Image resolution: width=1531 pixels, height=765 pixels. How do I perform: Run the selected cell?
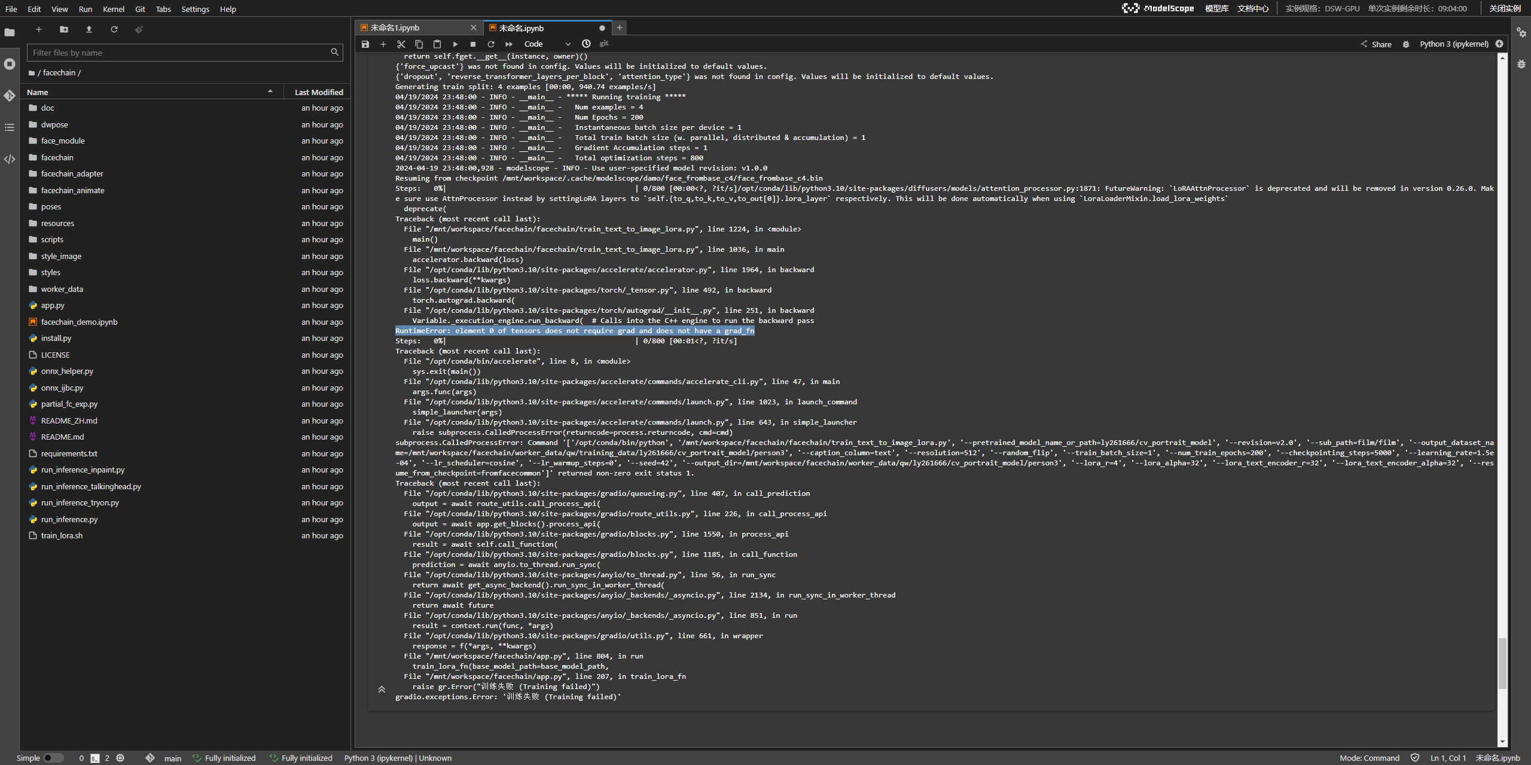pos(455,44)
